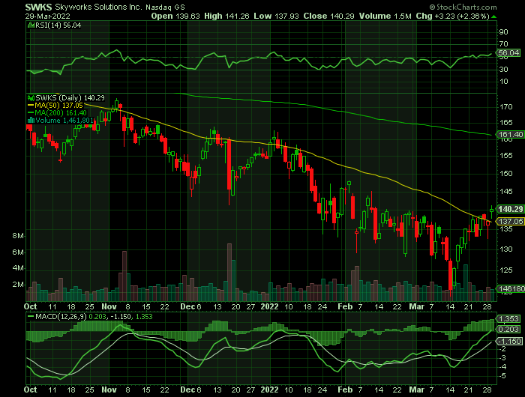Click the 137.05 MA(50) price tag
Viewport: 525px width, 397px height.
pyautogui.click(x=510, y=222)
